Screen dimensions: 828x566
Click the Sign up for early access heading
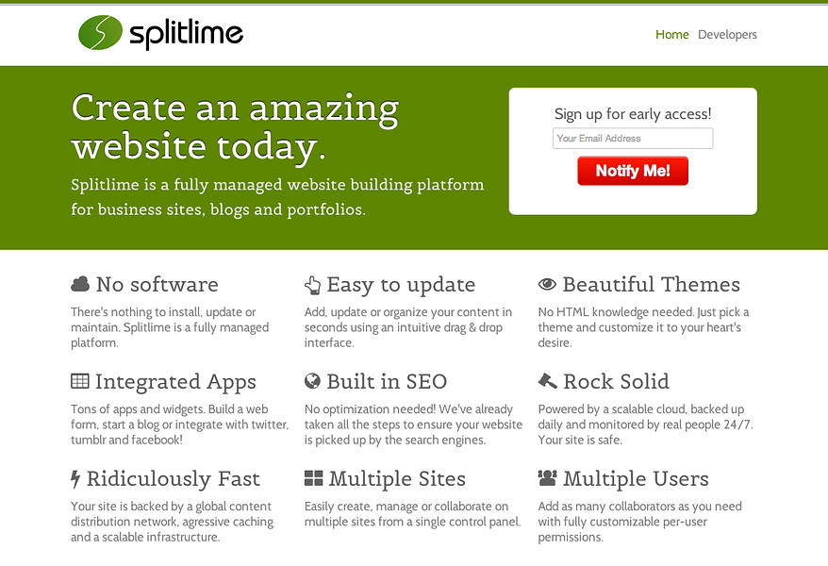(632, 113)
